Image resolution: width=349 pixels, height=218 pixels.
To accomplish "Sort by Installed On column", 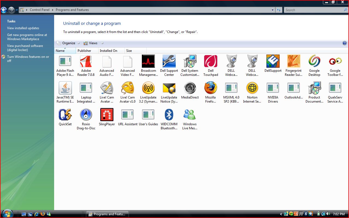I will pos(111,50).
